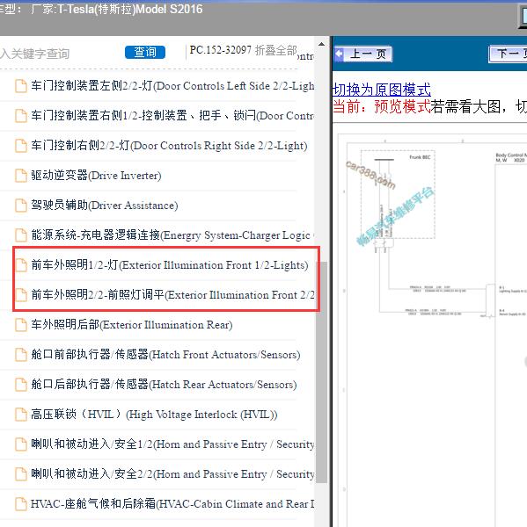Click document icon beside Hatch Front Actuators
Viewport: 527px width, 527px height.
[21, 355]
